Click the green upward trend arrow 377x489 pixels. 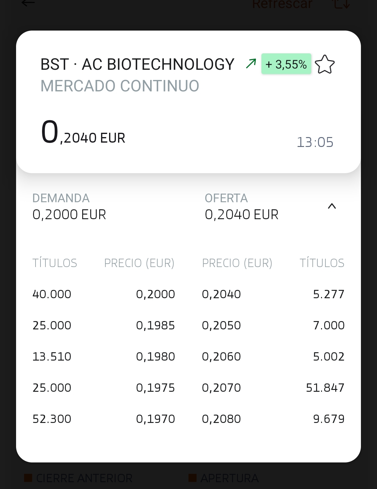[251, 64]
